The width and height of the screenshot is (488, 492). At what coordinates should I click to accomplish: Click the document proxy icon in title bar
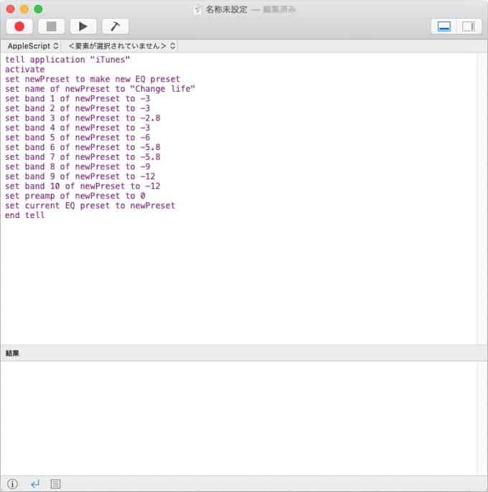pos(198,9)
